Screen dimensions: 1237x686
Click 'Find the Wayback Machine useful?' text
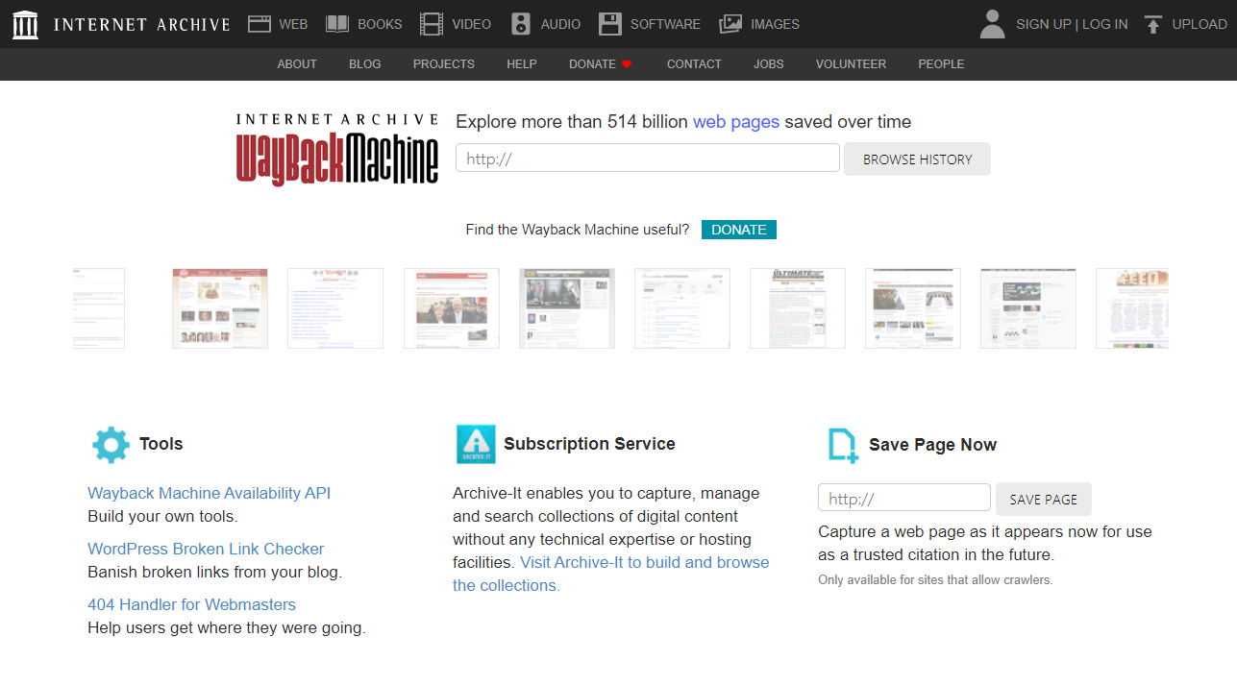[x=578, y=230]
